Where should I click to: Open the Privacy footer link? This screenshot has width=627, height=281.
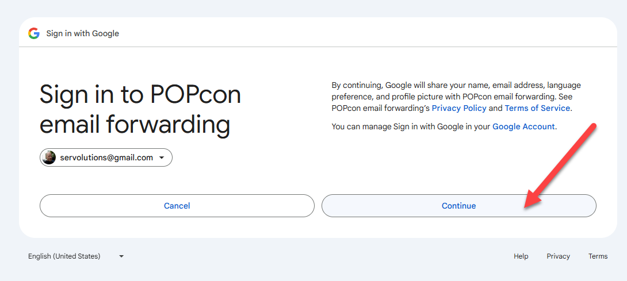[x=558, y=256]
